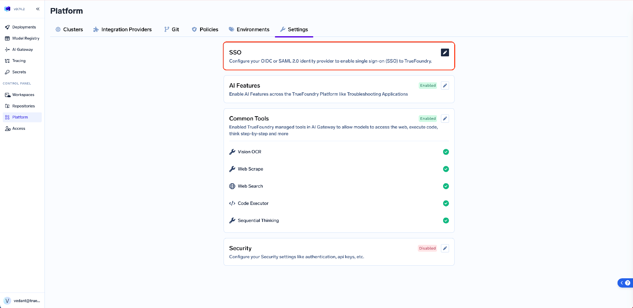Open Deployments in the sidebar
This screenshot has width=633, height=308.
(22, 27)
